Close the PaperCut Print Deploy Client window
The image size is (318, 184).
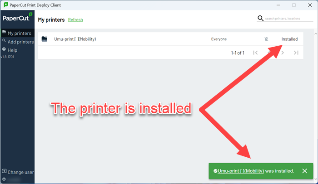[x=310, y=5]
